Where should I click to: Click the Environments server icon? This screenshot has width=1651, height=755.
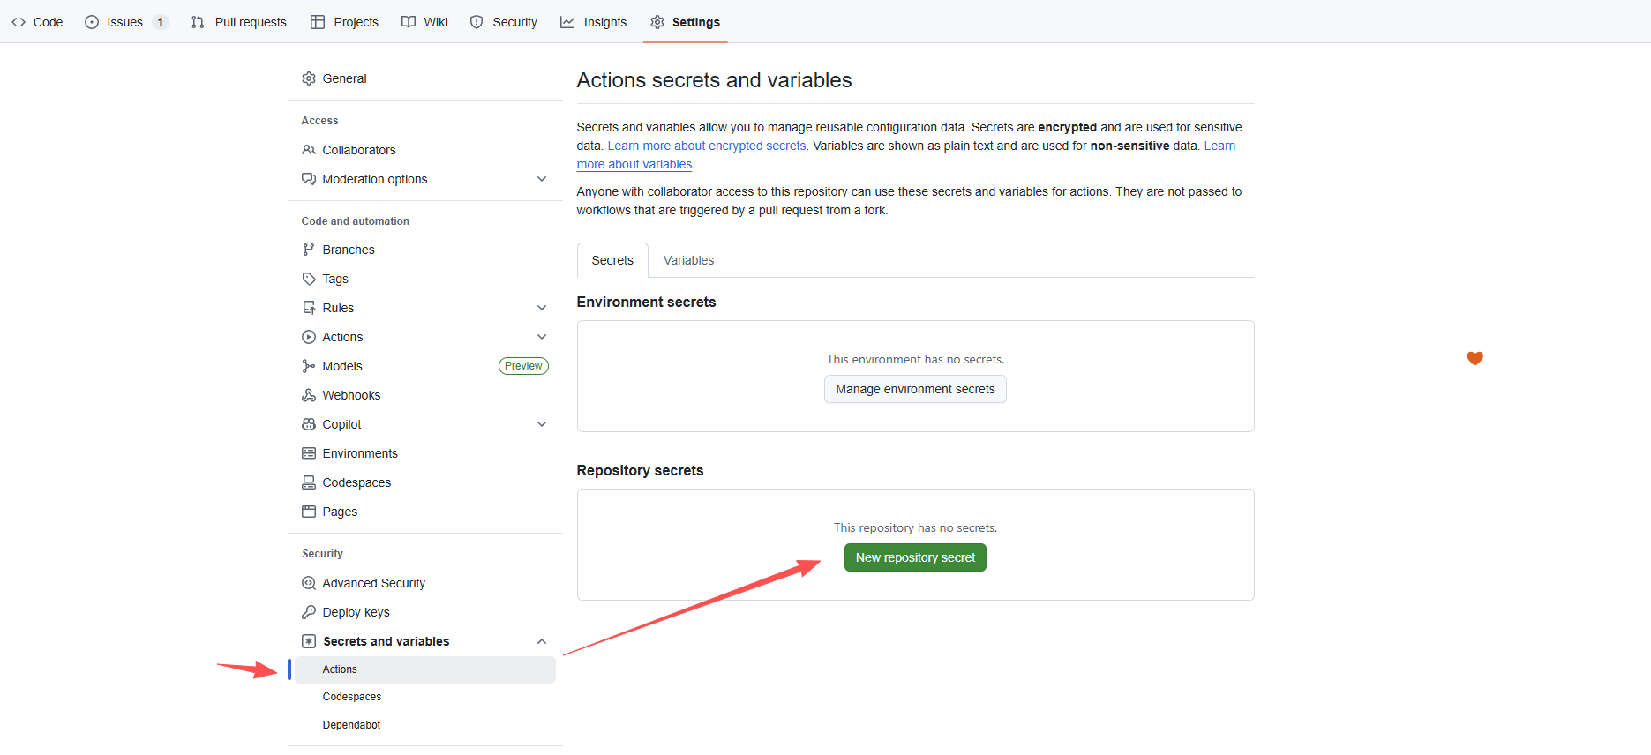click(x=309, y=453)
